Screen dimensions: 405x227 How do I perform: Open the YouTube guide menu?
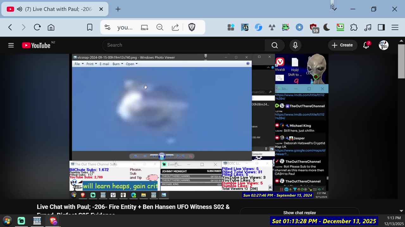11,45
